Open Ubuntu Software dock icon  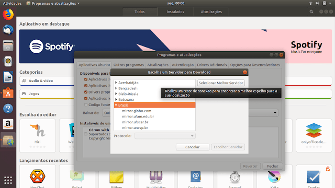(x=8, y=93)
